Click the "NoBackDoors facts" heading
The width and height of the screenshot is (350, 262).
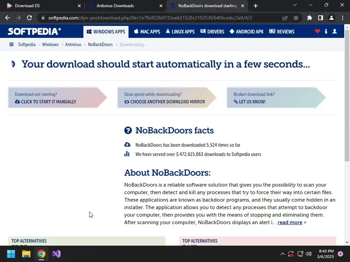(175, 130)
